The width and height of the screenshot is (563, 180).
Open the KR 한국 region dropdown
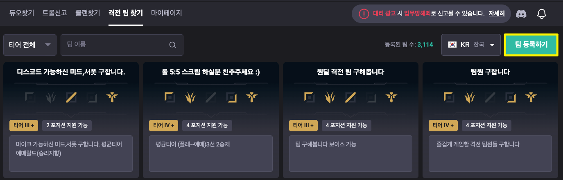tap(471, 45)
